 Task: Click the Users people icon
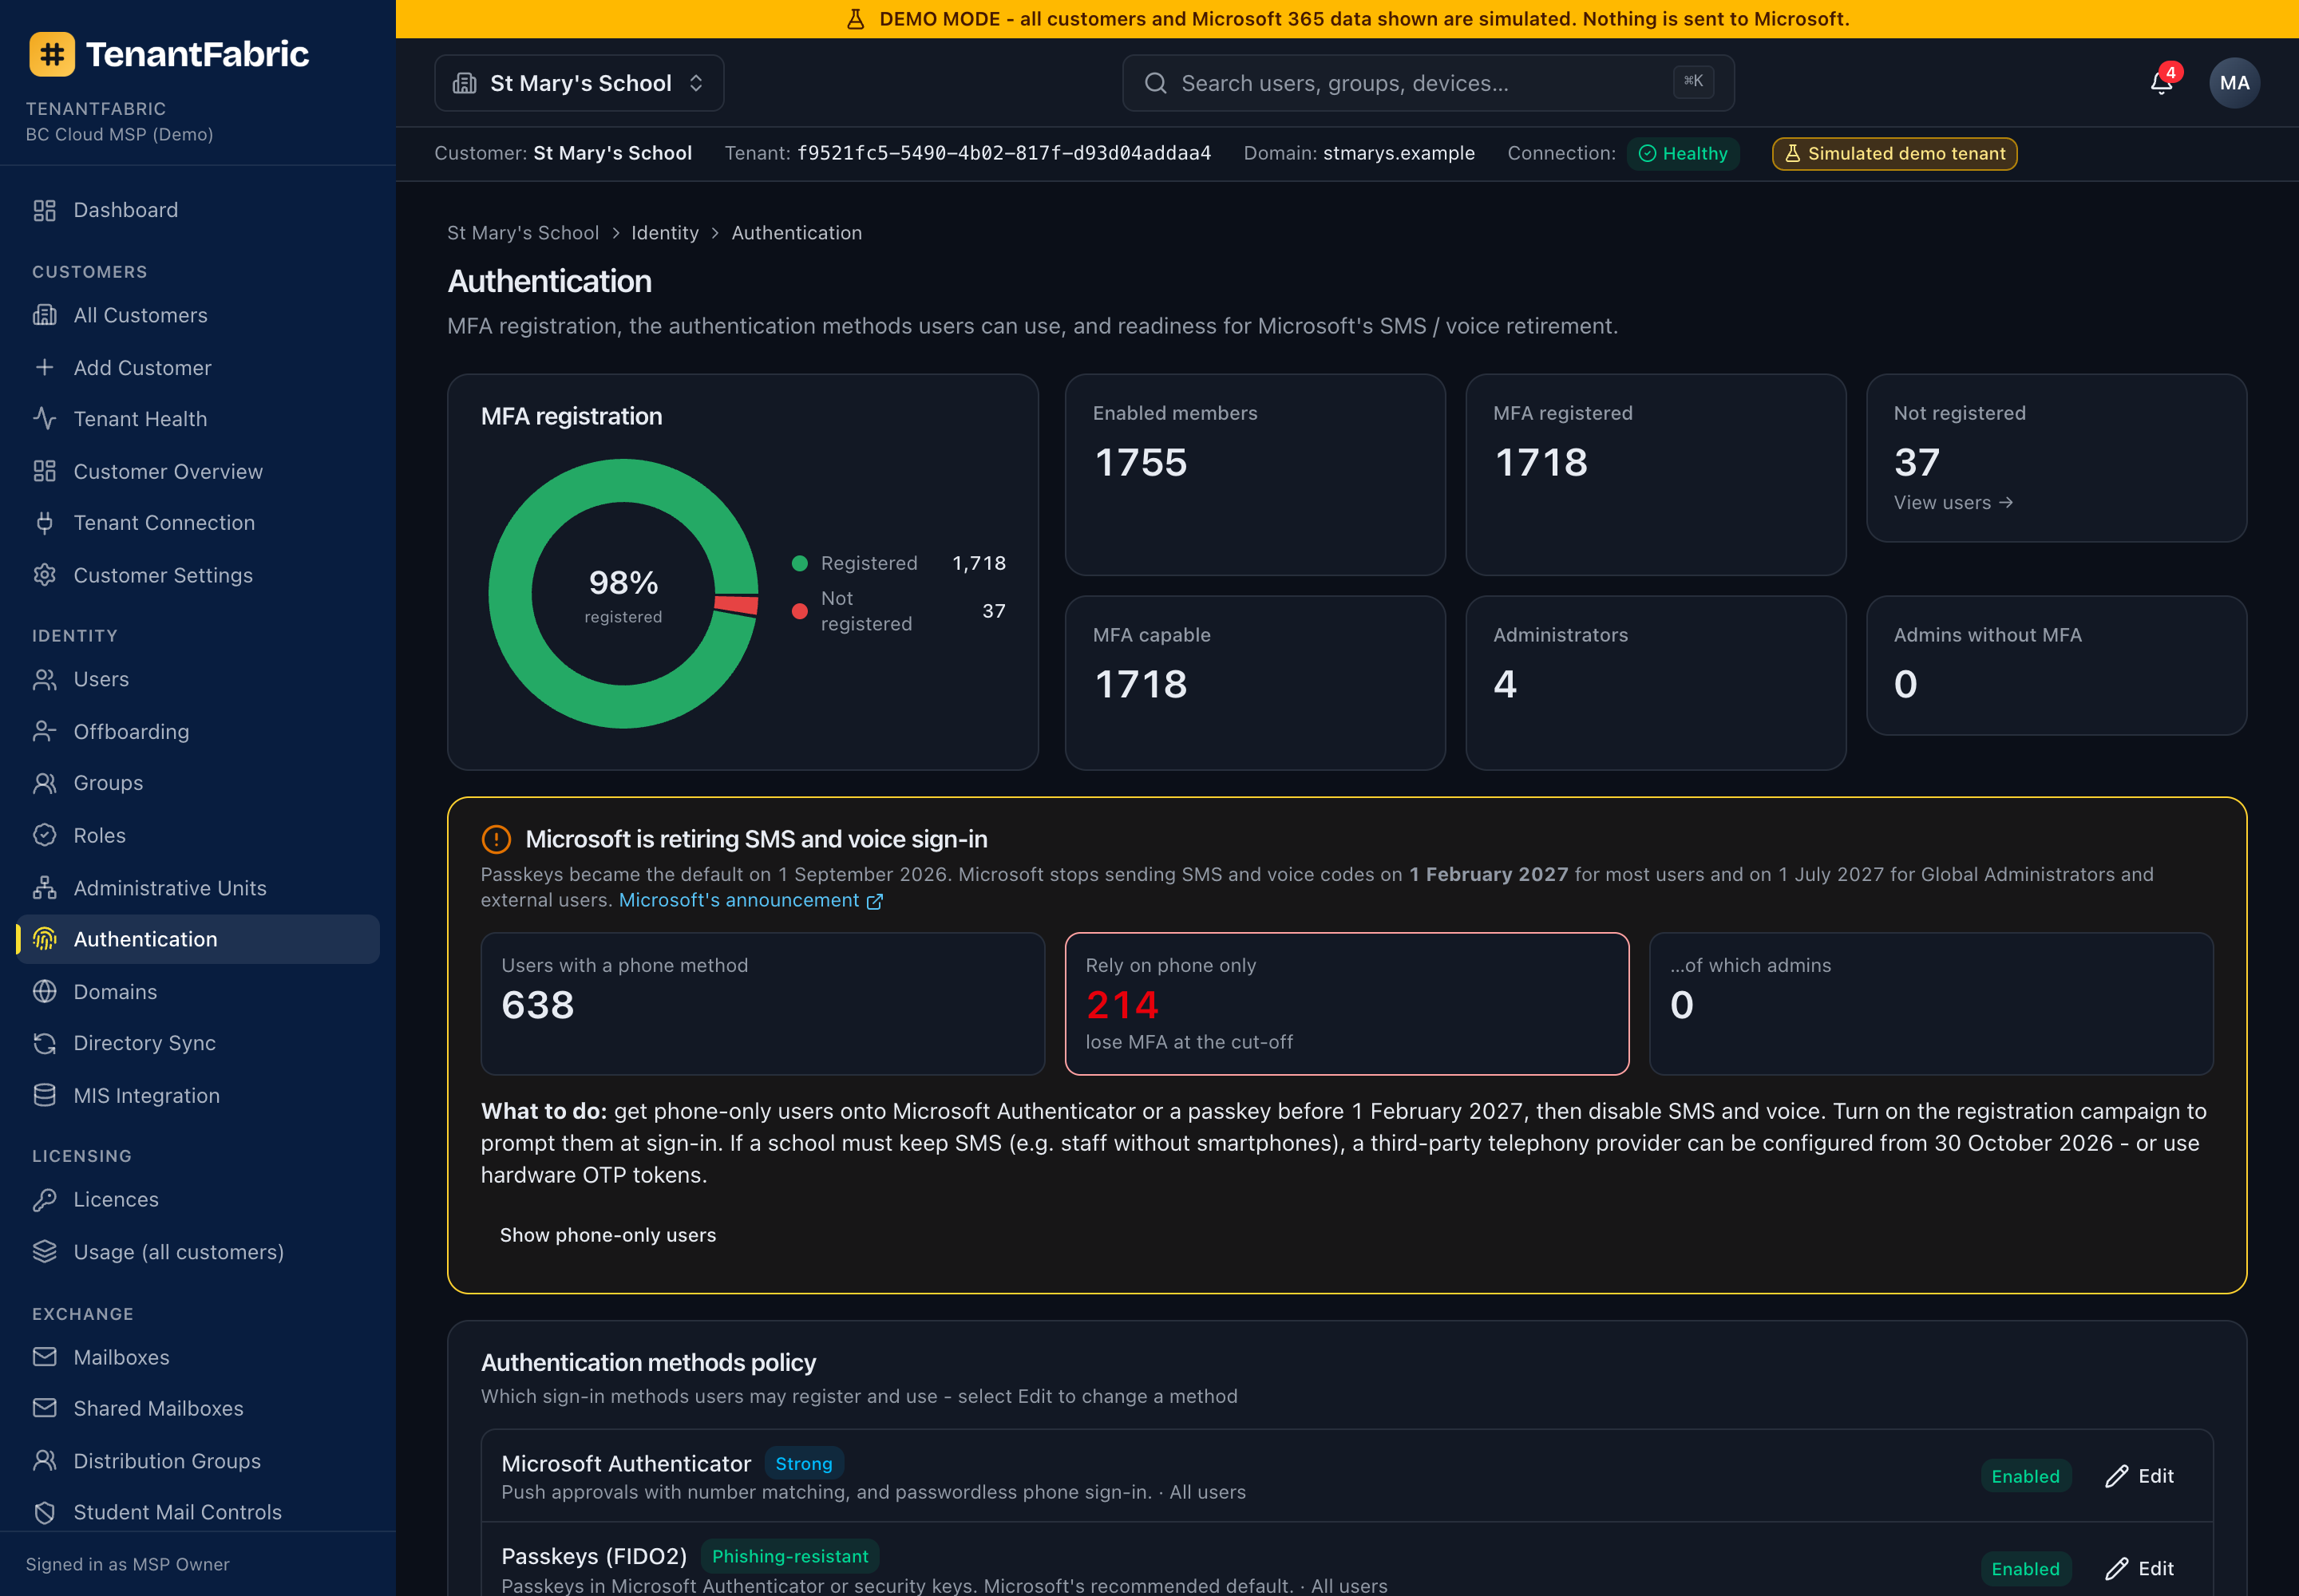click(45, 679)
